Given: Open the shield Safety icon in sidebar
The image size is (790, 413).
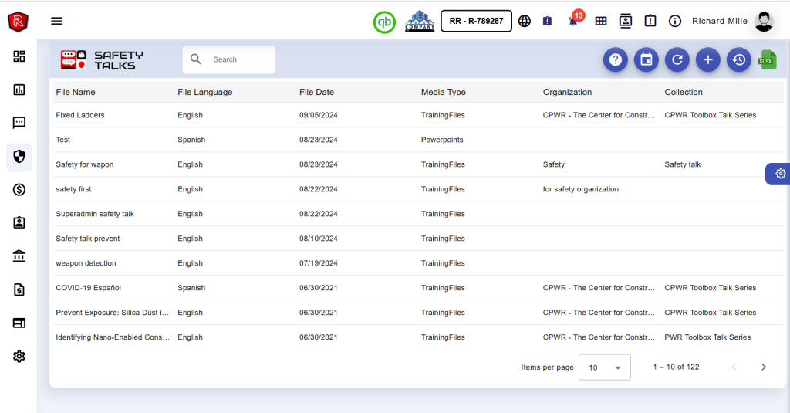Looking at the screenshot, I should 19,157.
